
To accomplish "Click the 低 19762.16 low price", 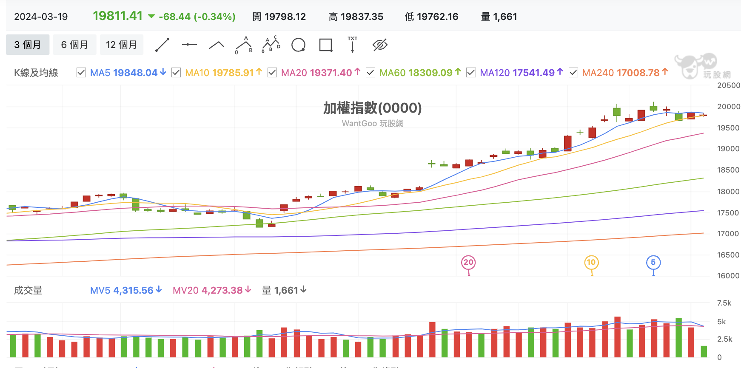I will 431,17.
